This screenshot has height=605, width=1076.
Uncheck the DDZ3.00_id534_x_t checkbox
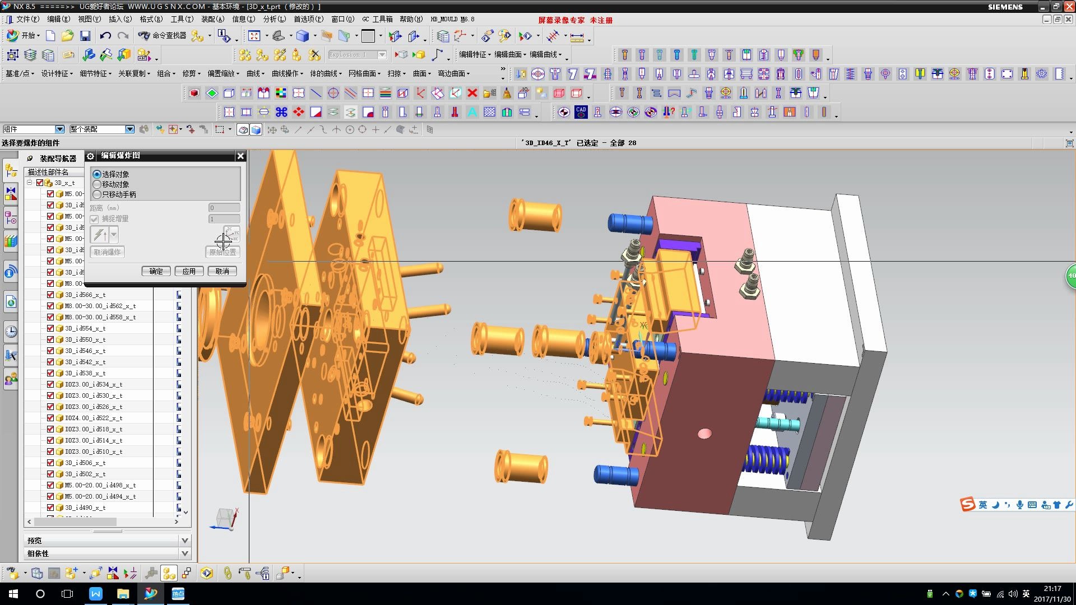(50, 384)
